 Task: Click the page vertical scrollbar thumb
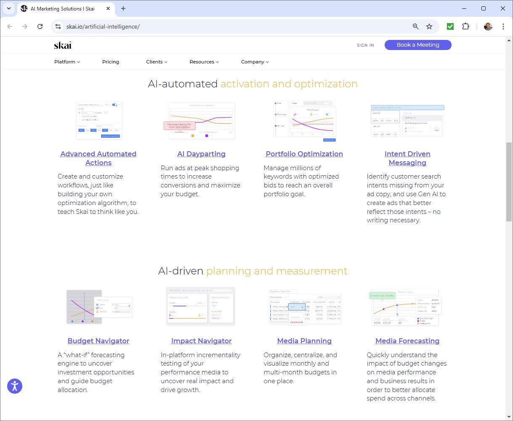pyautogui.click(x=509, y=182)
